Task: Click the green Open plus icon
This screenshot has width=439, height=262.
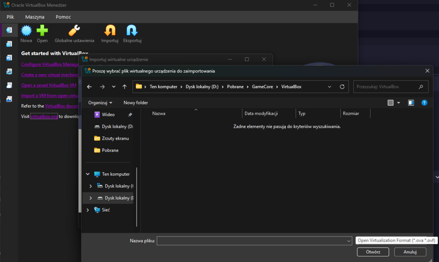Action: [42, 31]
